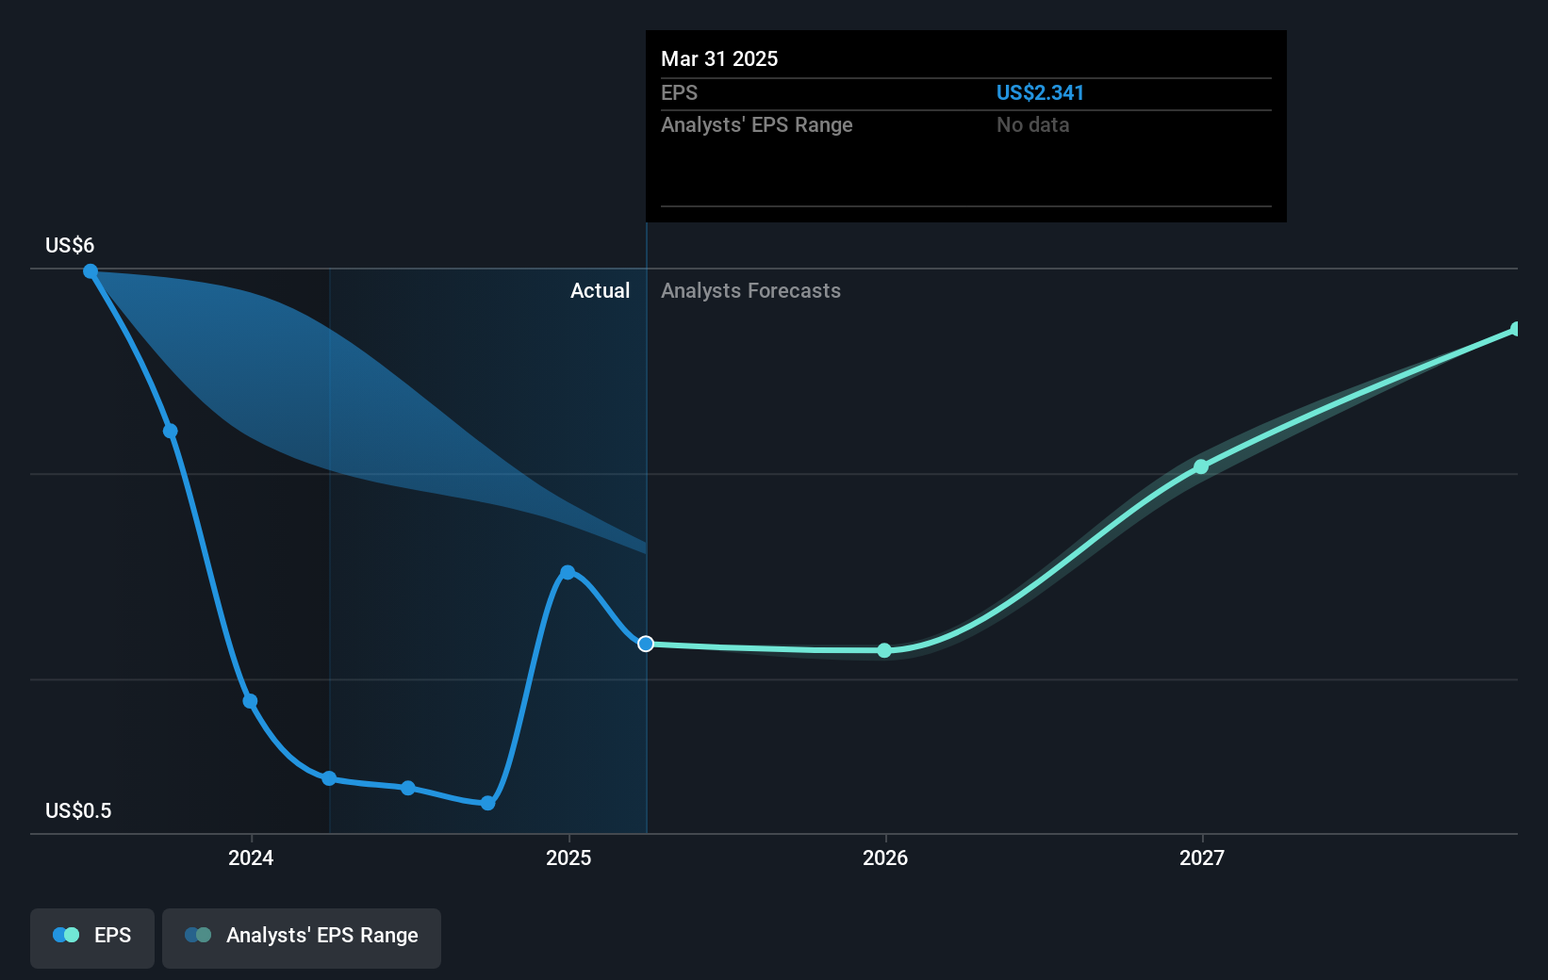
Task: Click the 2026 forecast EPS data point
Action: [x=884, y=650]
